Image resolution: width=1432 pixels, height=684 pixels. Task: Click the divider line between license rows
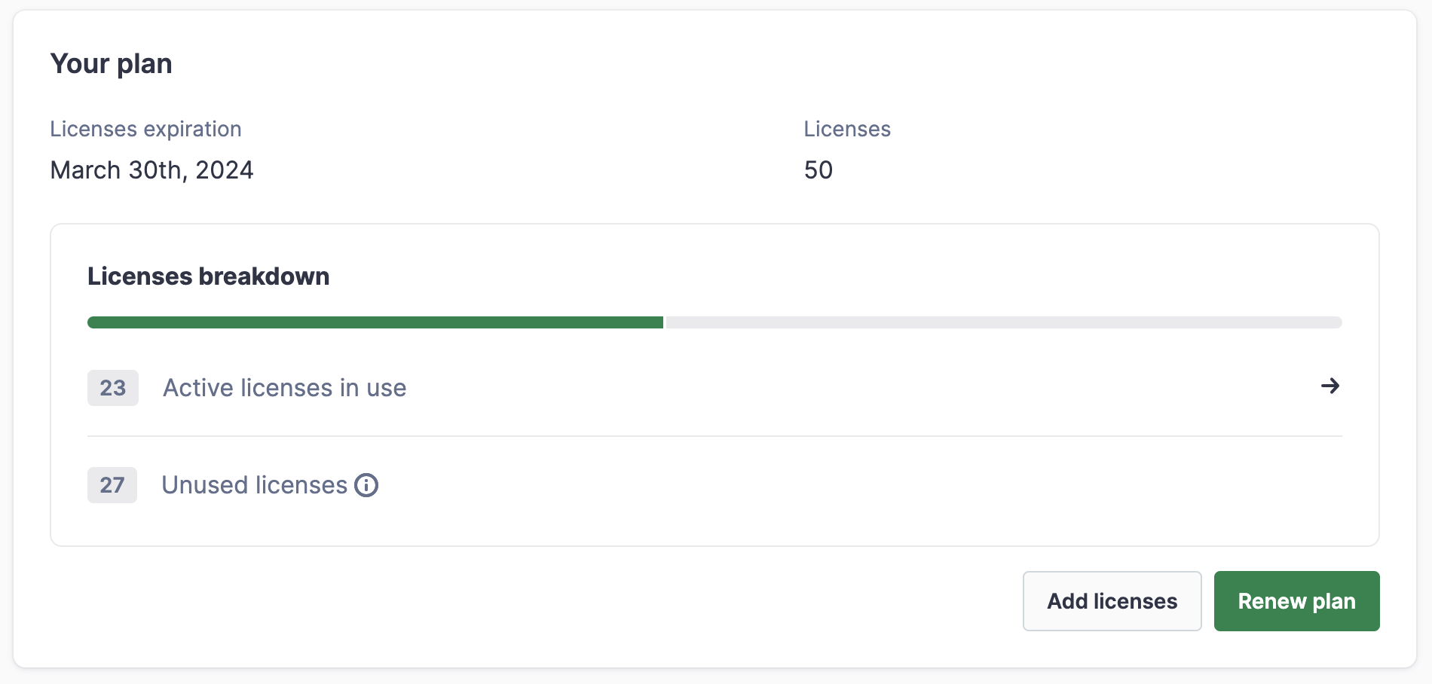[714, 436]
